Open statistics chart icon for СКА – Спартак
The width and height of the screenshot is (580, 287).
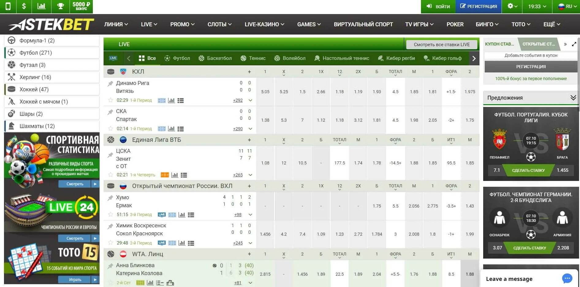pyautogui.click(x=171, y=129)
